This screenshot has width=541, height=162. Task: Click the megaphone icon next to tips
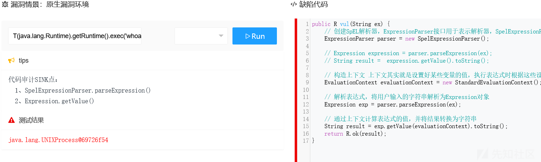point(11,61)
